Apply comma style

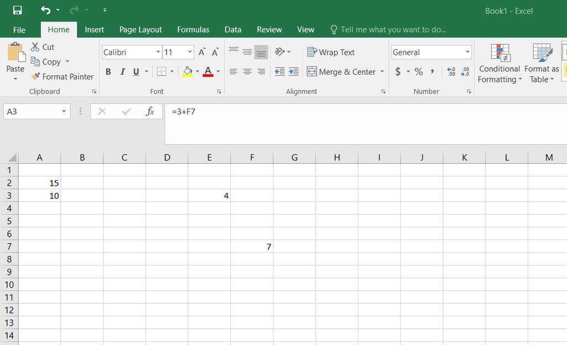[x=432, y=71]
